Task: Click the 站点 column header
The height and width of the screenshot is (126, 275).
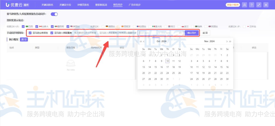Action: point(12,48)
